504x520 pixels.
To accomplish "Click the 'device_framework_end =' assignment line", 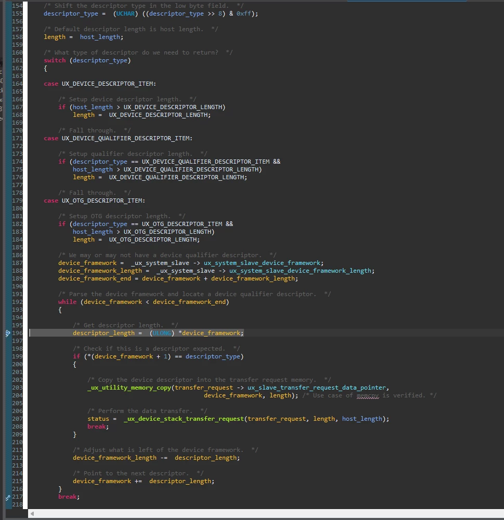I will click(x=178, y=278).
